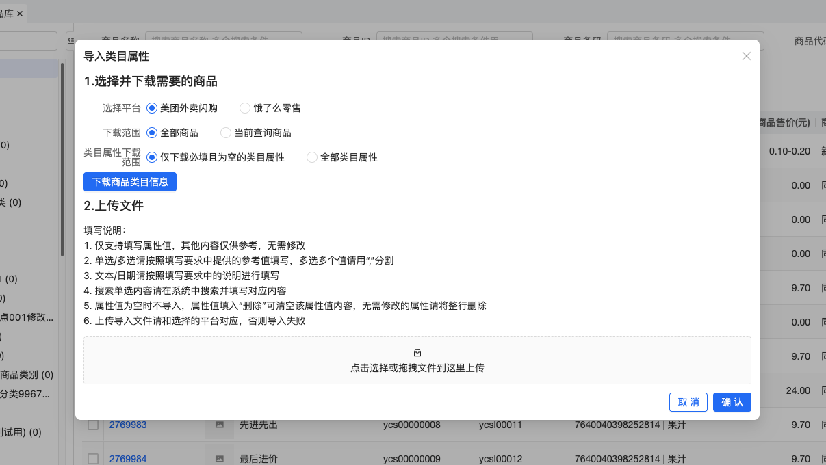Choose 全部商品 download range
This screenshot has height=465, width=826.
click(152, 133)
